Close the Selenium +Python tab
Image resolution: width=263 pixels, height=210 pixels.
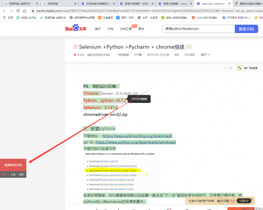coord(229,3)
